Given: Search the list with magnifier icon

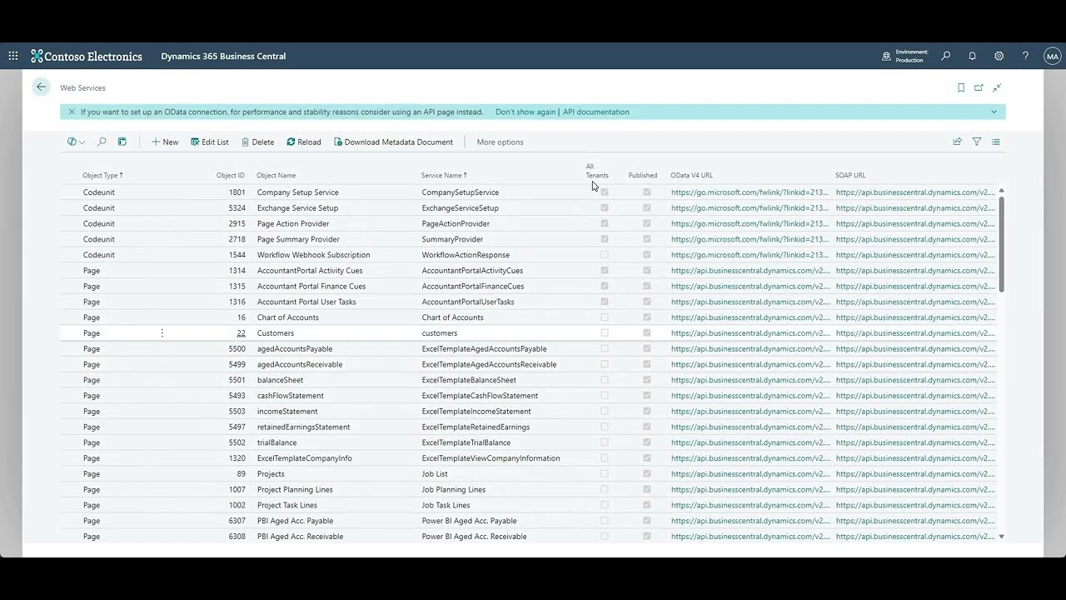Looking at the screenshot, I should [102, 142].
